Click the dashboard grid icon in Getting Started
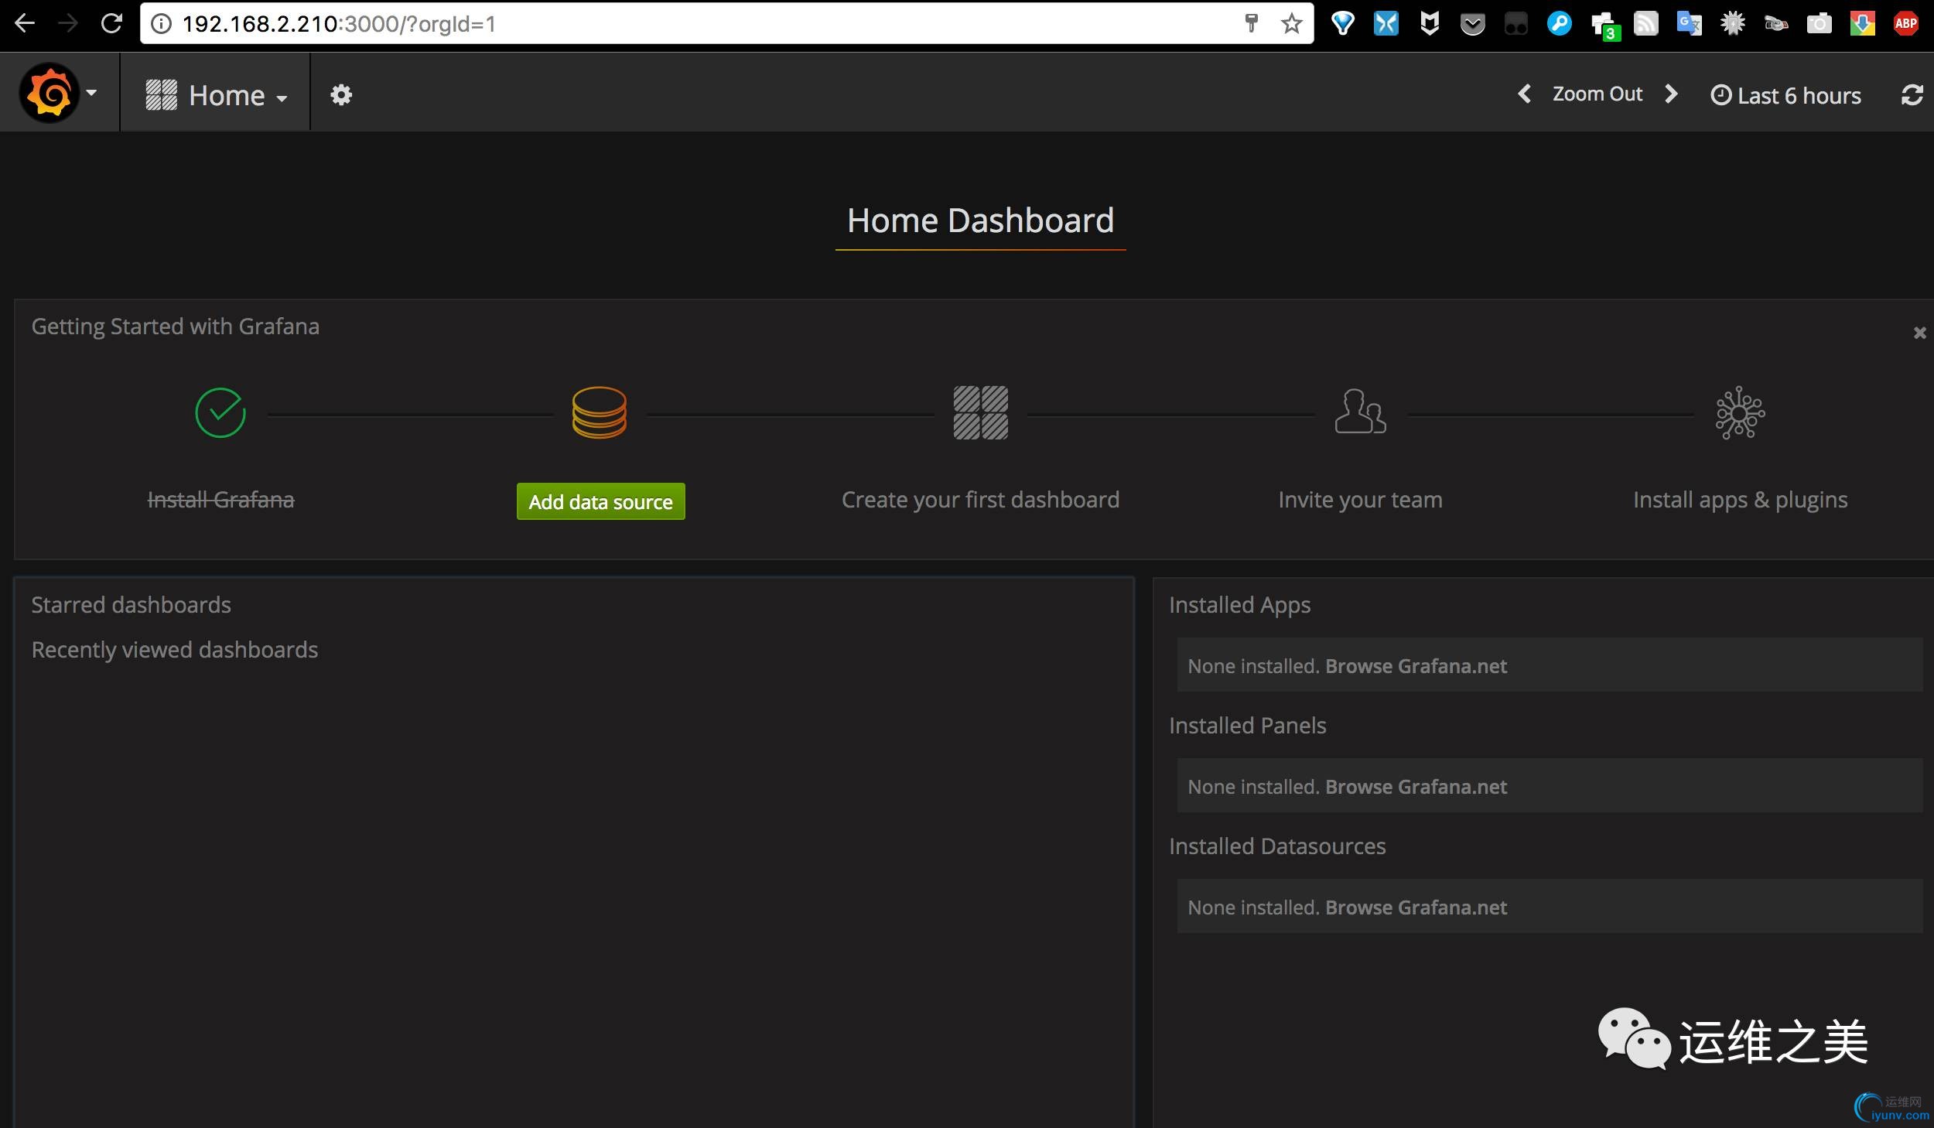The width and height of the screenshot is (1934, 1128). [980, 412]
